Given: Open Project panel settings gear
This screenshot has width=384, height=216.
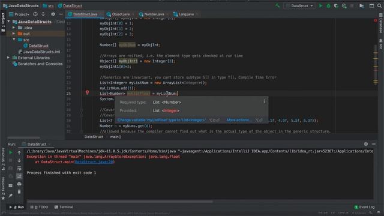Looking at the screenshot, I should [53, 14].
